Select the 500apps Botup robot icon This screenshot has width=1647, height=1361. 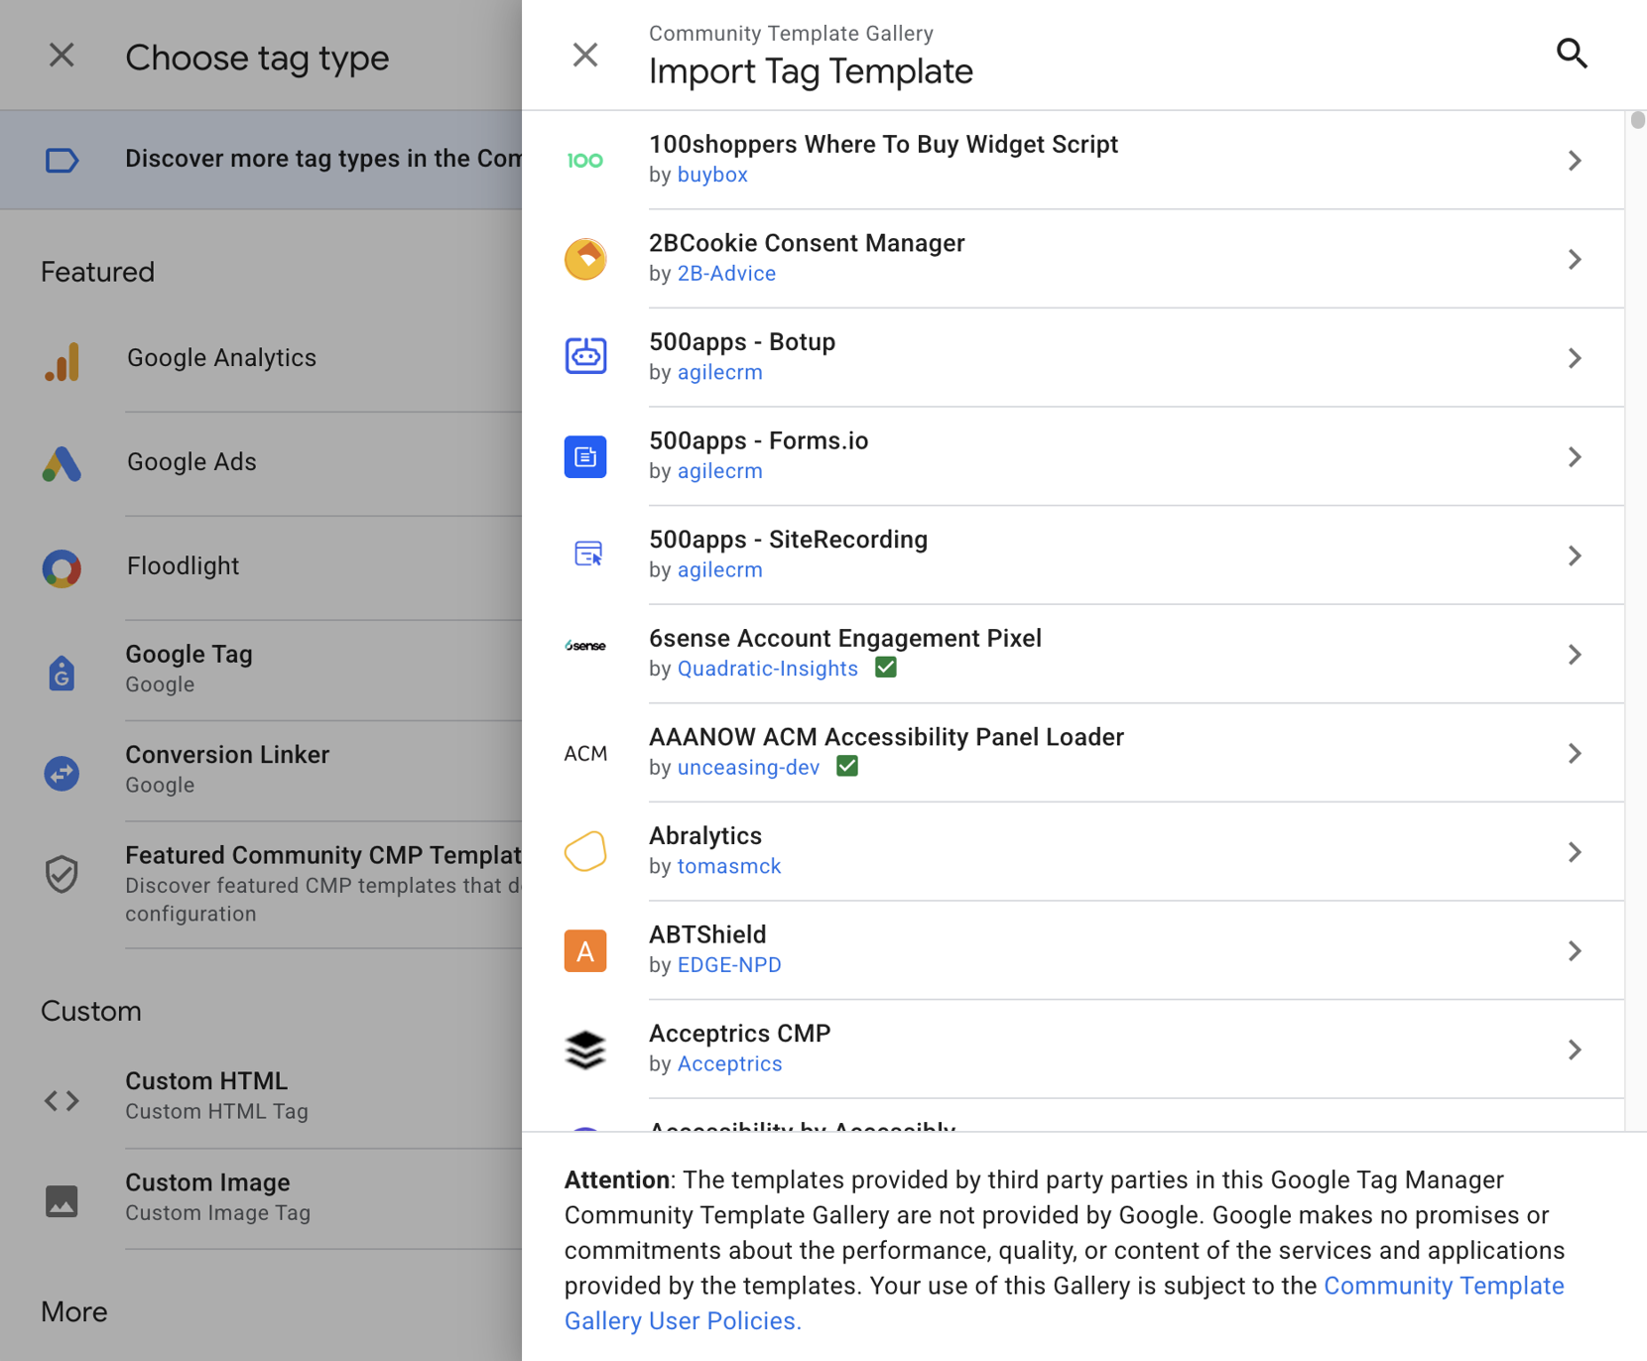tap(585, 356)
